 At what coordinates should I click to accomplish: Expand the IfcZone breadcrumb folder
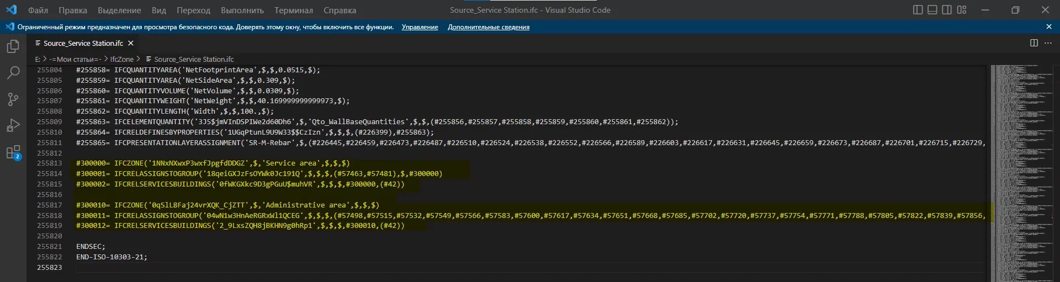click(121, 59)
